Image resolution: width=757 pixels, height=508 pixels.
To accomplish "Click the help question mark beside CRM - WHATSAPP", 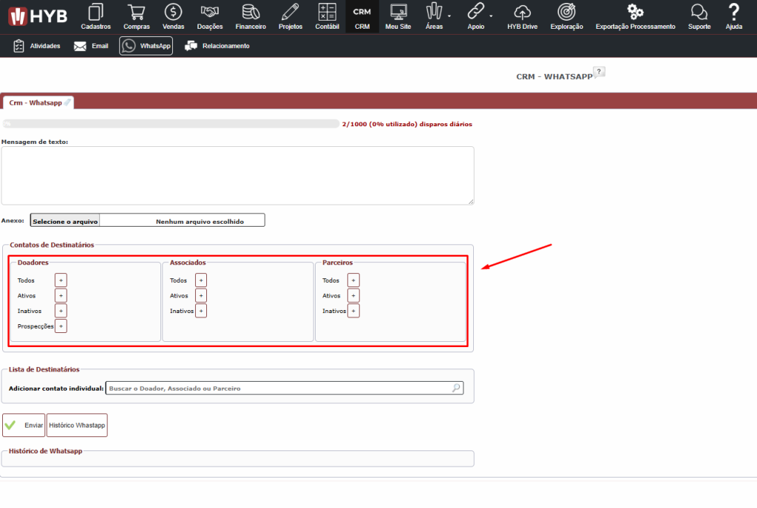I will [x=599, y=72].
